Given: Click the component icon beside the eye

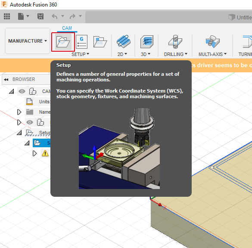Looking at the screenshot, I should point(40,122).
